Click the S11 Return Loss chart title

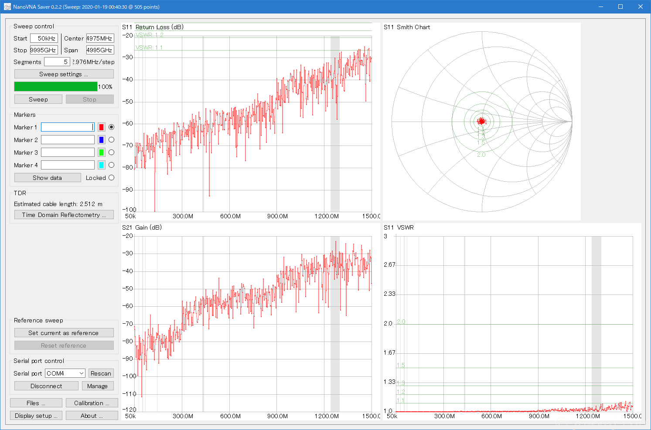153,27
